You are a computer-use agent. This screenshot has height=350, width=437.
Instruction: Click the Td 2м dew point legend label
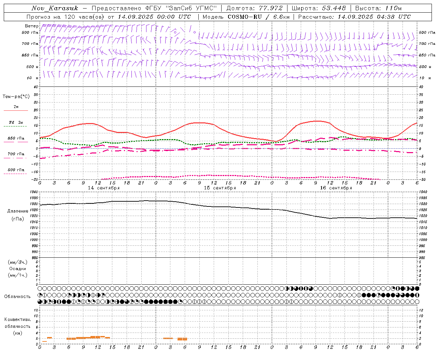tap(16, 122)
